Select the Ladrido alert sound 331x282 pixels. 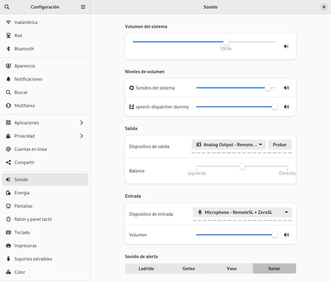pyautogui.click(x=146, y=268)
